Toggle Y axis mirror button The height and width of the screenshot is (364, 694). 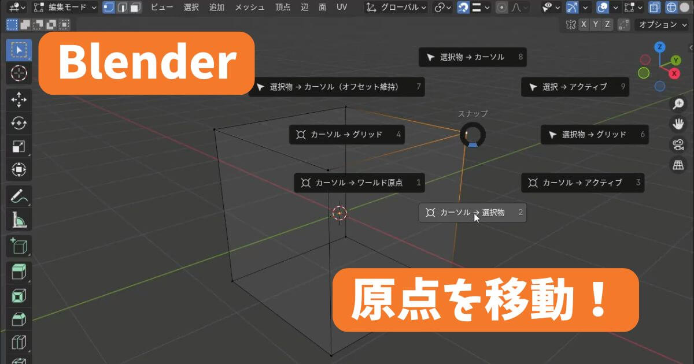[596, 24]
